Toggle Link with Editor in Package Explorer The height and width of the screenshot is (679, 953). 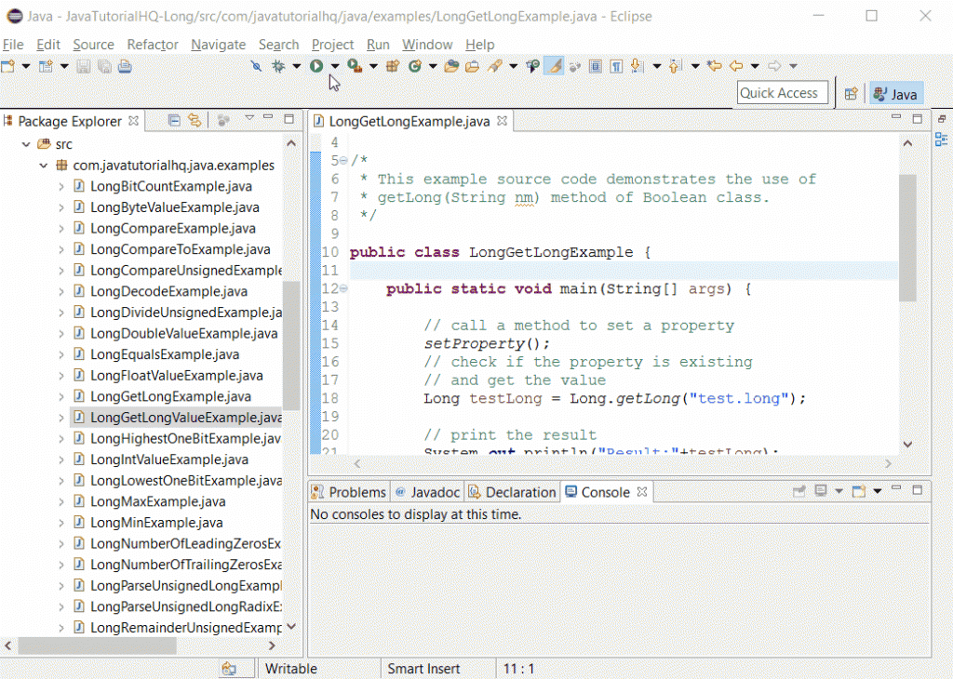pyautogui.click(x=195, y=121)
